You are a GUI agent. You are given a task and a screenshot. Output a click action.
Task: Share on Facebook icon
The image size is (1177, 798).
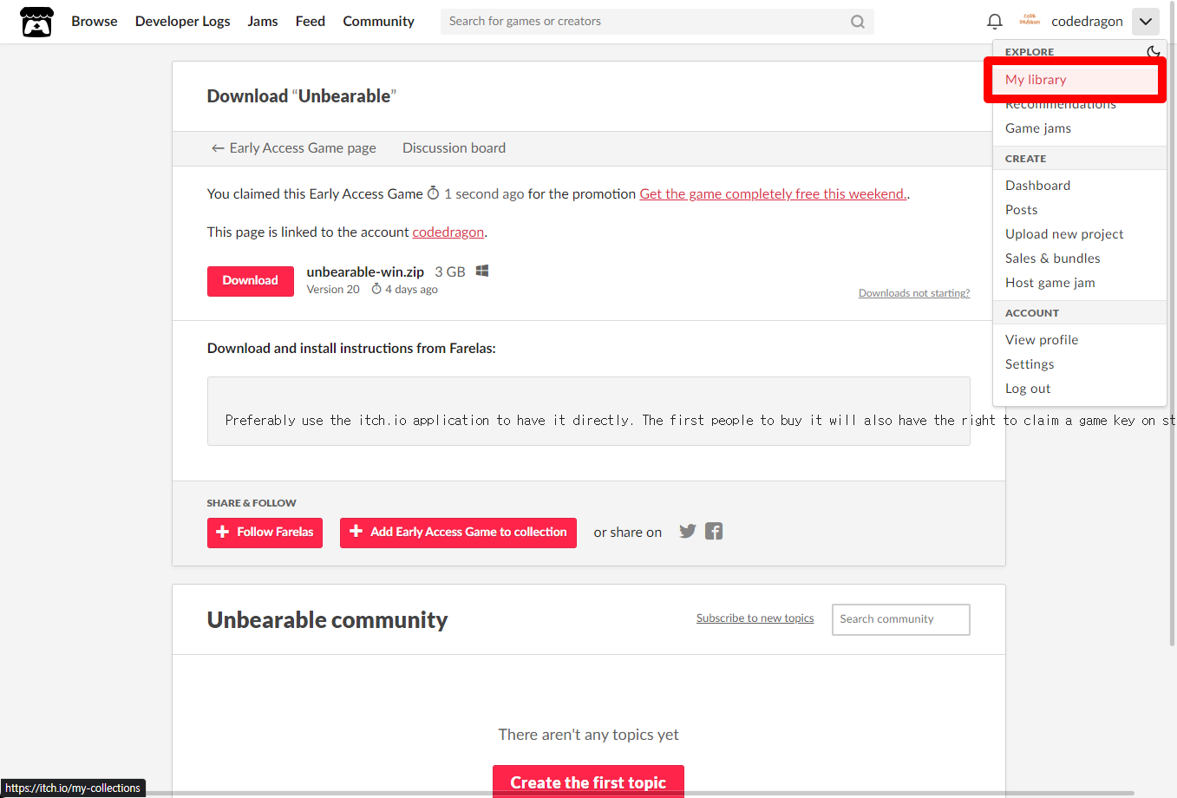714,531
